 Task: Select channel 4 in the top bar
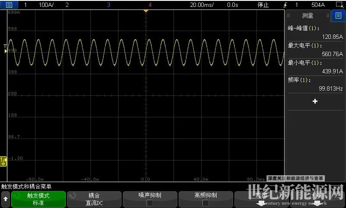click(x=150, y=5)
